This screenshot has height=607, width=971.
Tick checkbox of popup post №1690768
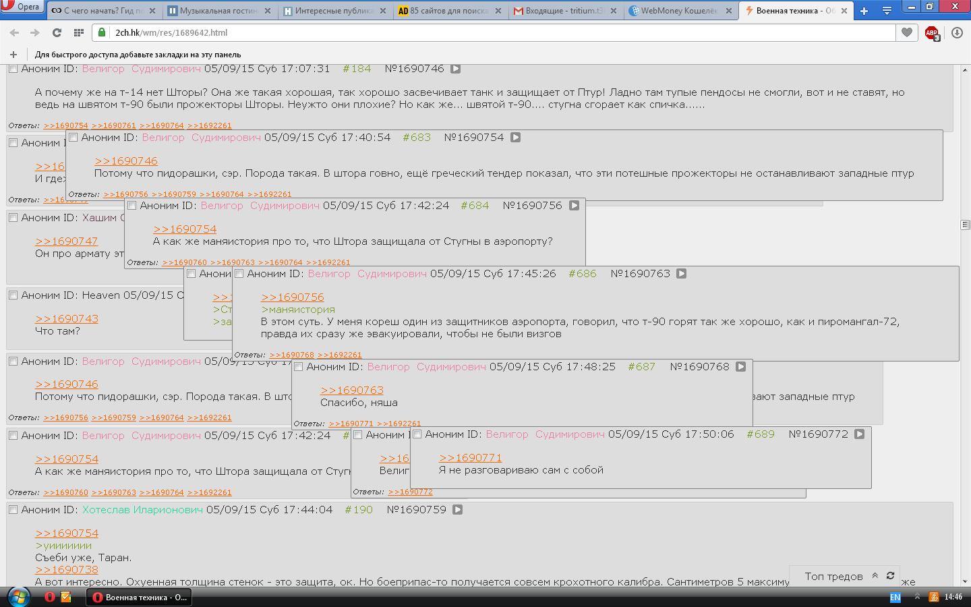click(x=298, y=367)
